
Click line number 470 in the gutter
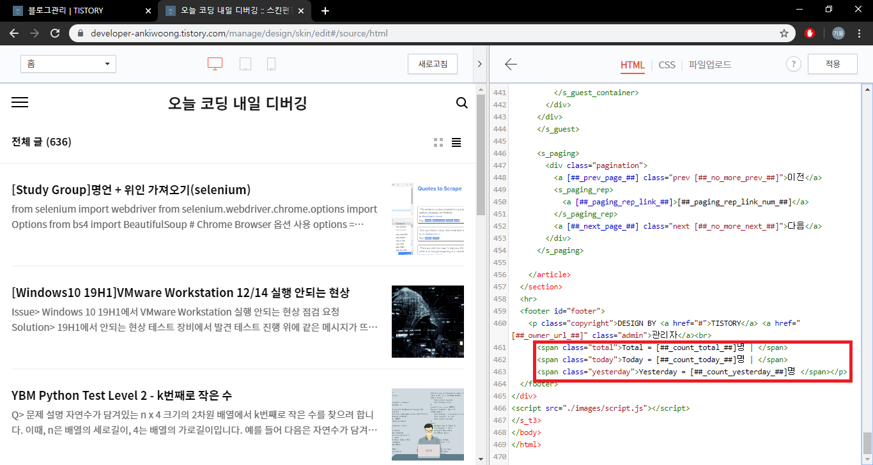499,457
